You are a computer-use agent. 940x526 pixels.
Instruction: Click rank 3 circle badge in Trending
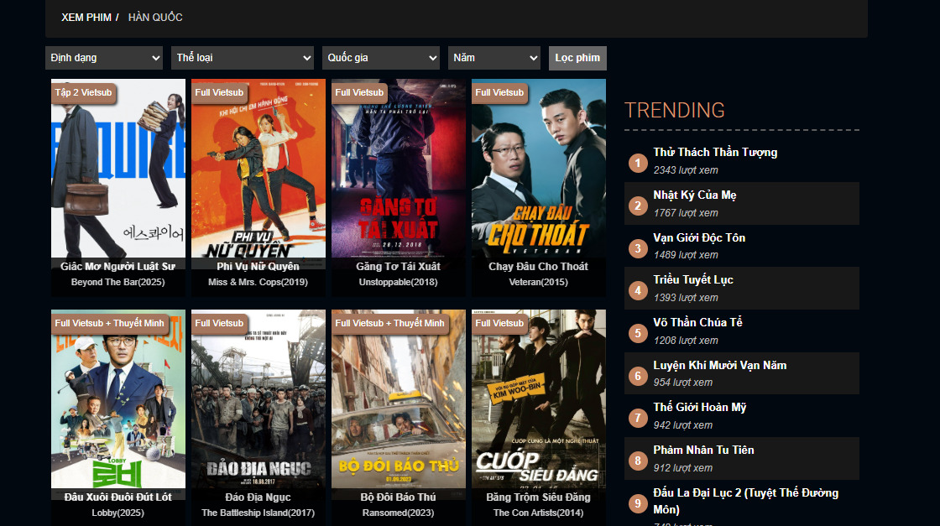click(x=638, y=248)
